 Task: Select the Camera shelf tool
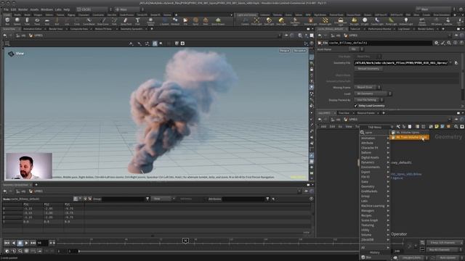pyautogui.click(x=245, y=21)
